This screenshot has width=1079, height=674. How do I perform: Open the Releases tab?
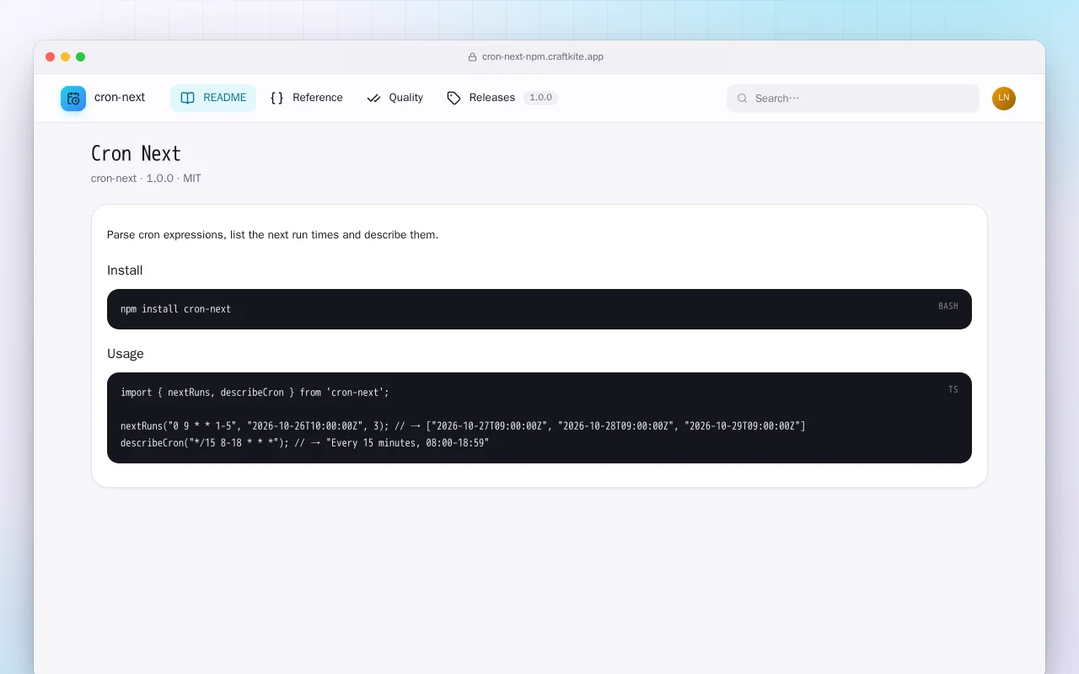502,98
